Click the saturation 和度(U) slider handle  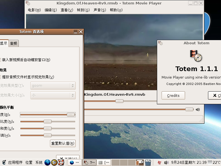pos(48,128)
